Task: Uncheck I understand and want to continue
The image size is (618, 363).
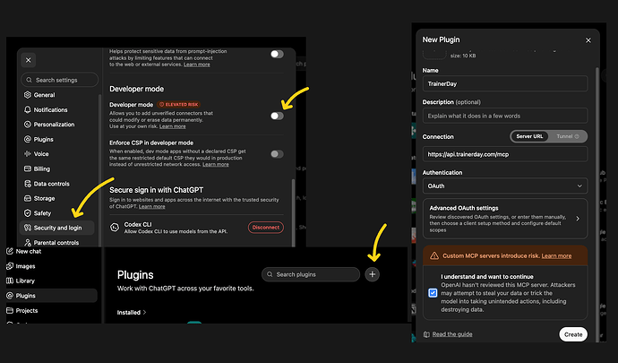Action: (x=433, y=293)
